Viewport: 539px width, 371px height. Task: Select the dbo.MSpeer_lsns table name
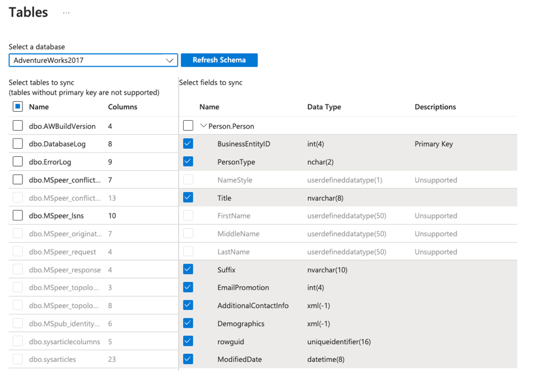point(56,216)
